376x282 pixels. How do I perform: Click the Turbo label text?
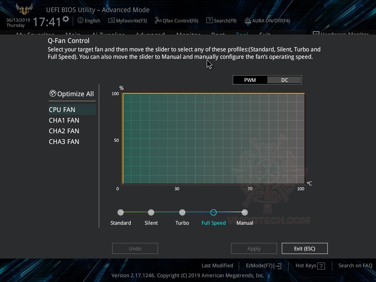182,223
